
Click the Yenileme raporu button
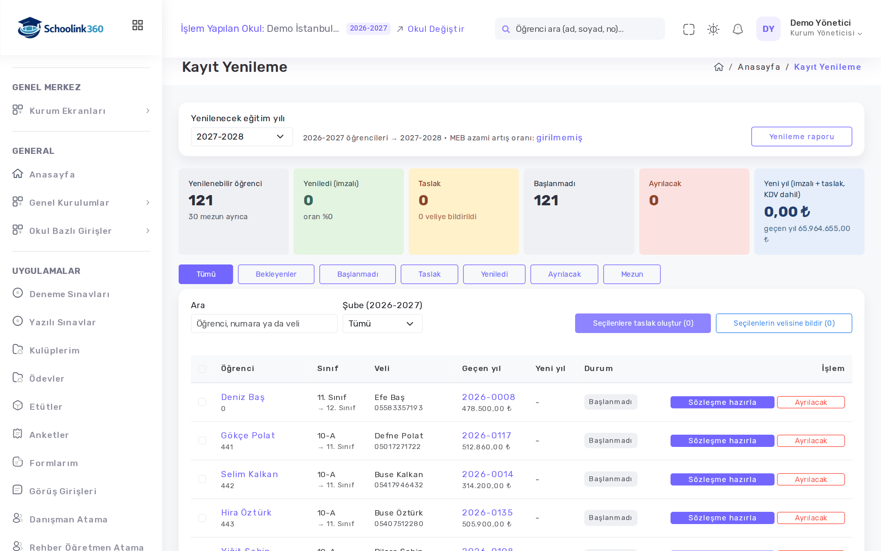click(801, 137)
